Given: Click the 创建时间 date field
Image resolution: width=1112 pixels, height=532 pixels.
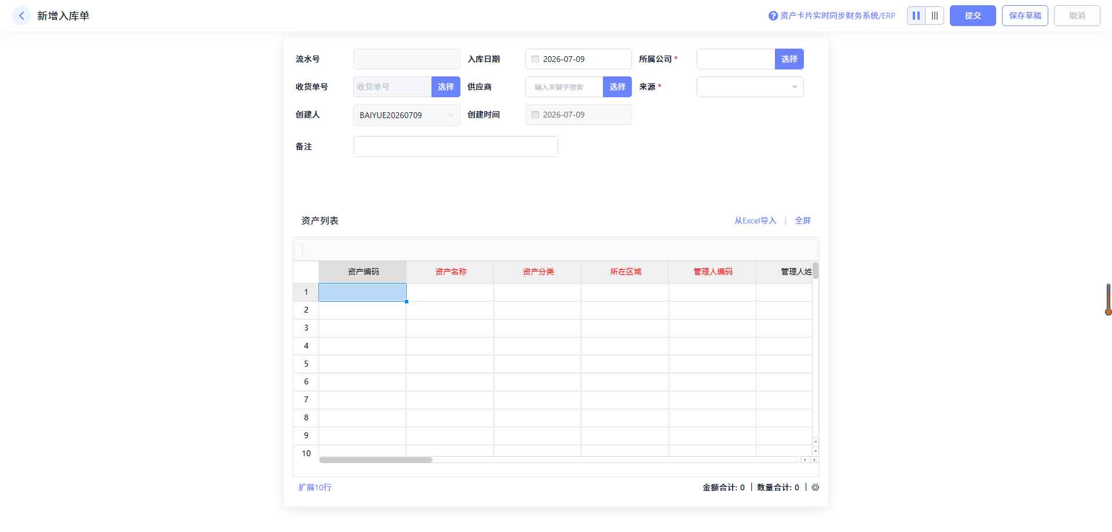Looking at the screenshot, I should [578, 115].
